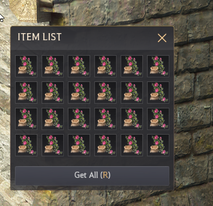Image resolution: width=213 pixels, height=206 pixels.
Task: Pick the last flower item in top row
Action: pyautogui.click(x=158, y=66)
